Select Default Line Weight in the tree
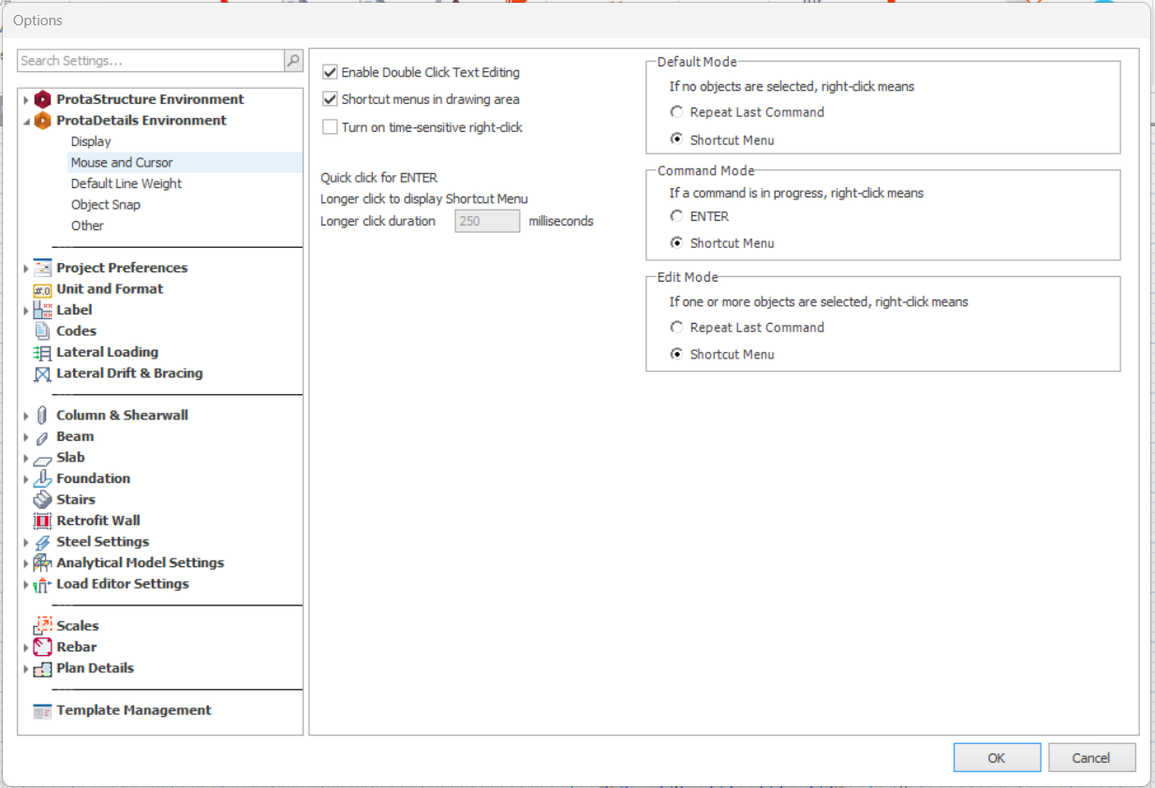Image resolution: width=1155 pixels, height=788 pixels. (126, 183)
